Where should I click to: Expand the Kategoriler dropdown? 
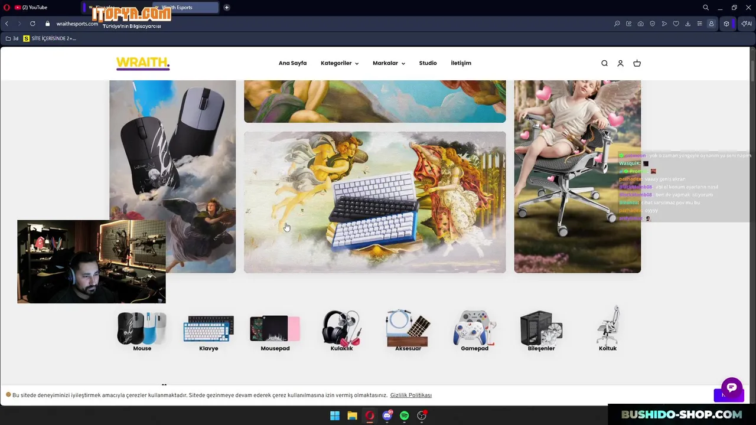pyautogui.click(x=340, y=63)
